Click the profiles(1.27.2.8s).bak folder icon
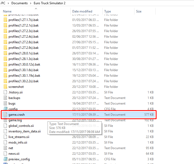Viewport: 194px width, 164px height. click(x=5, y=42)
